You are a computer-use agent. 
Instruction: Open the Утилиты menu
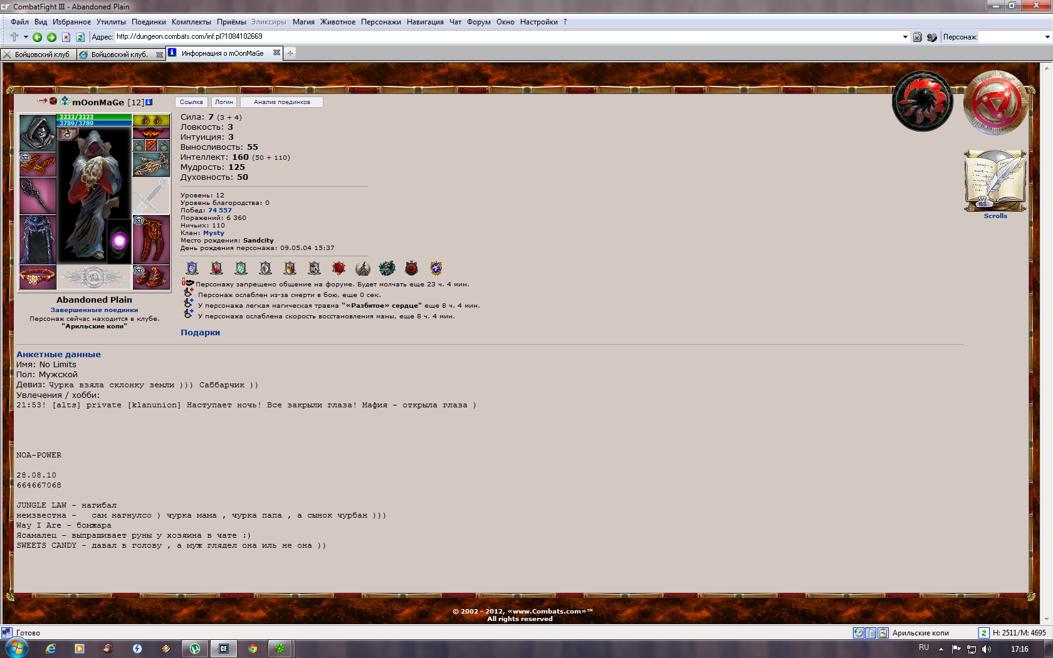(x=111, y=22)
